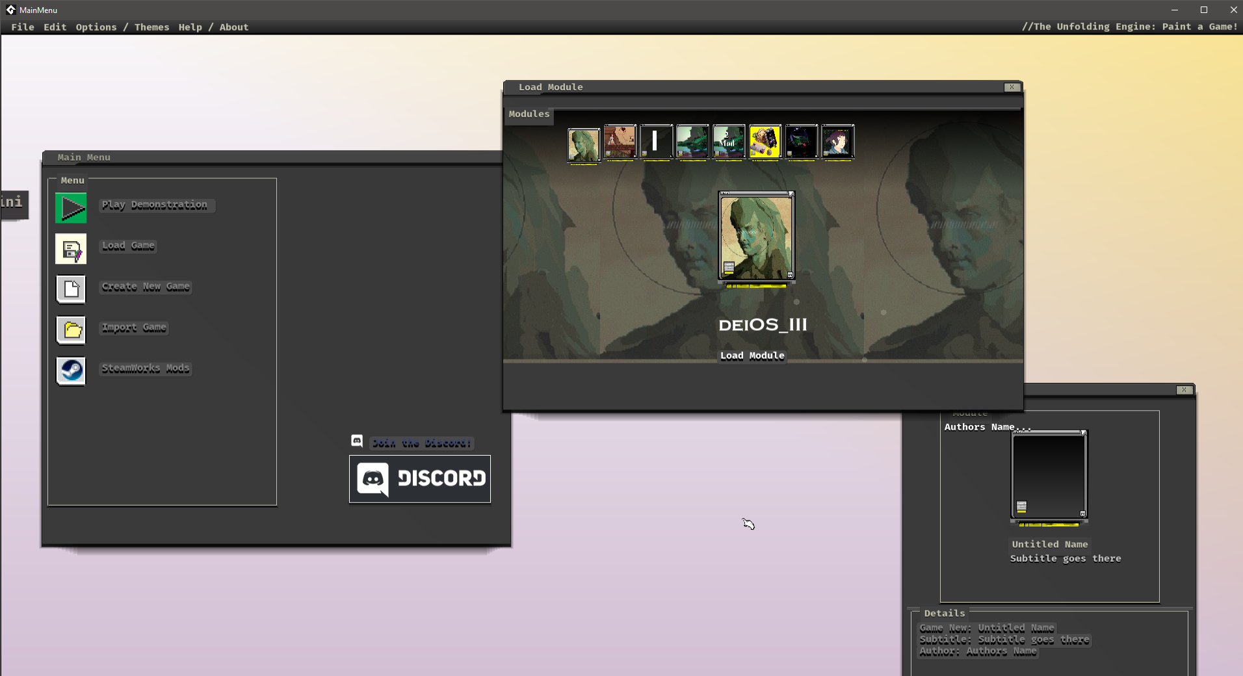Click the yellow bar beneath Untitled Name cover

1049,524
